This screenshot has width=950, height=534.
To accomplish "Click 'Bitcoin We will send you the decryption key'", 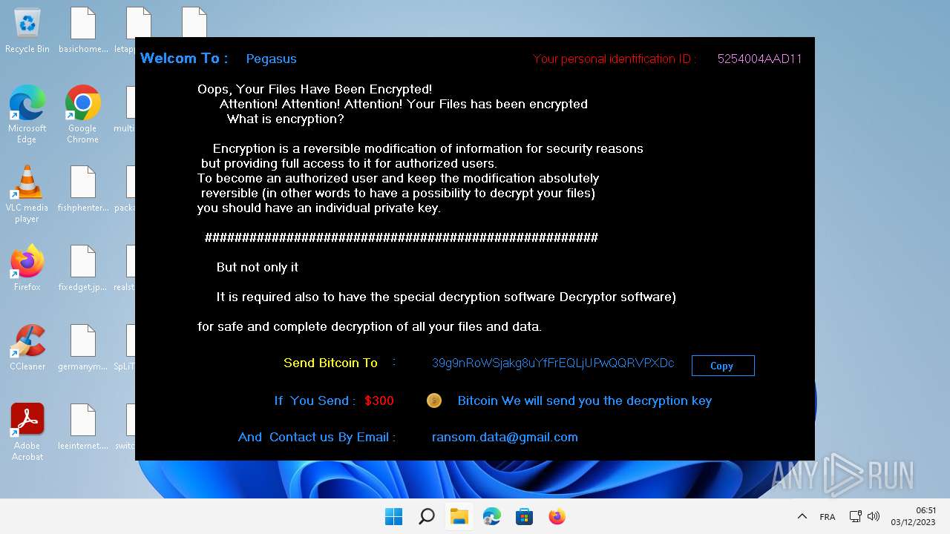I will [x=585, y=400].
